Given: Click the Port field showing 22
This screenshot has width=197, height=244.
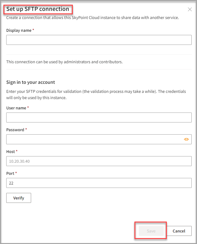Looking at the screenshot, I should pyautogui.click(x=99, y=183).
